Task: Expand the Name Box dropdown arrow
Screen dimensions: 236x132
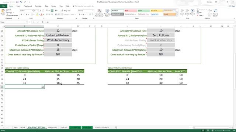Action: 26,22
